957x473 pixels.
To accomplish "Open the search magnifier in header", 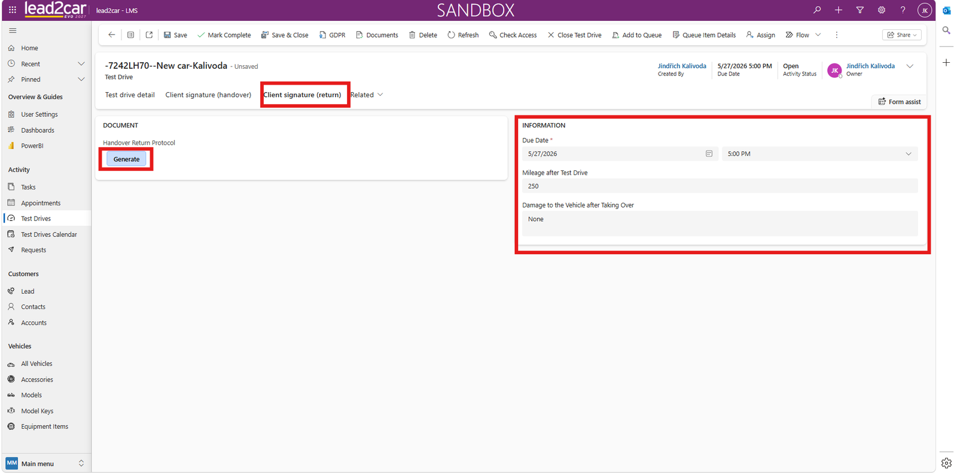I will (x=817, y=10).
